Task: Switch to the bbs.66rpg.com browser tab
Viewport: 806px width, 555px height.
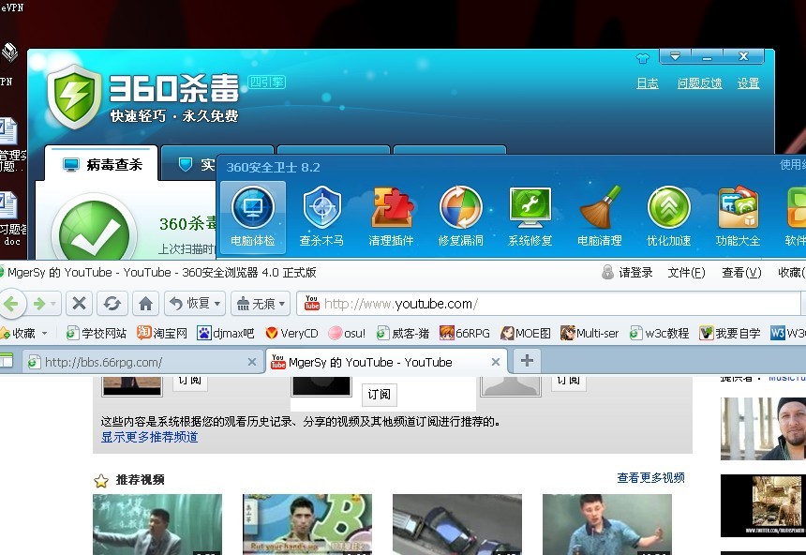Action: (x=142, y=362)
